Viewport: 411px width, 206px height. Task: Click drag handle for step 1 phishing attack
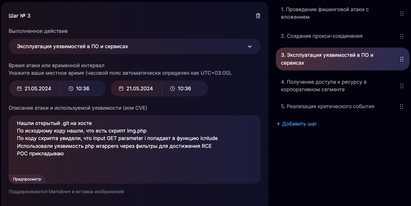pos(402,14)
